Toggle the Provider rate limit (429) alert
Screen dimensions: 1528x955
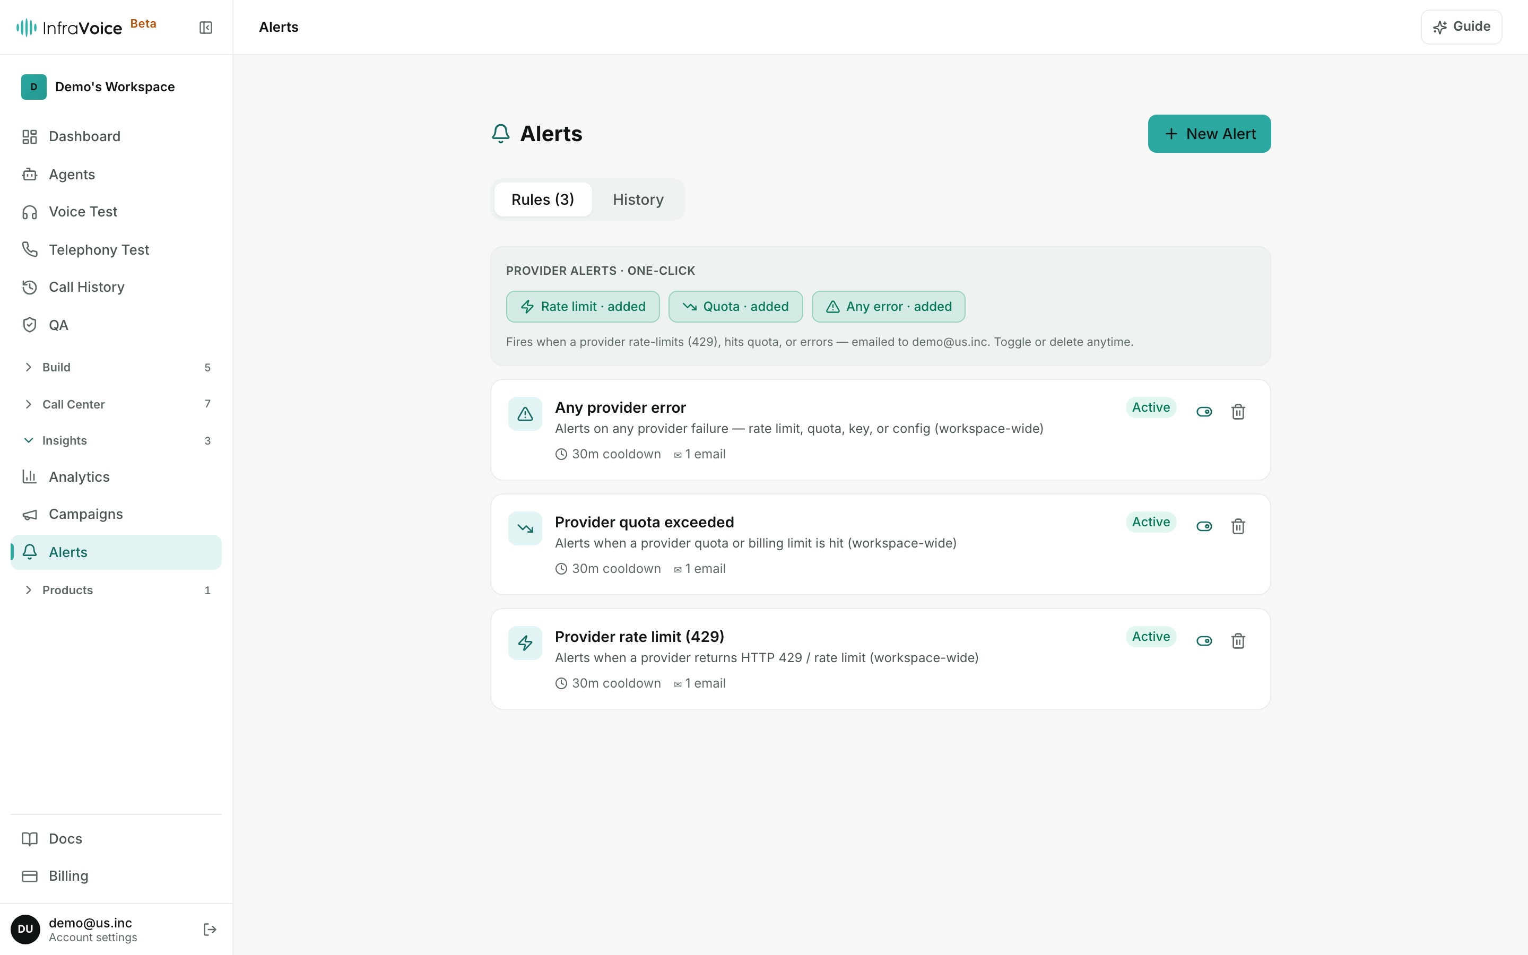click(x=1204, y=641)
